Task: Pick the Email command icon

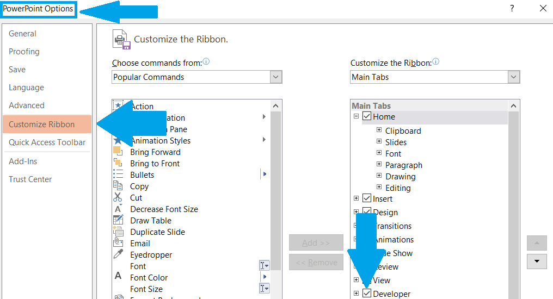Action: coord(118,242)
